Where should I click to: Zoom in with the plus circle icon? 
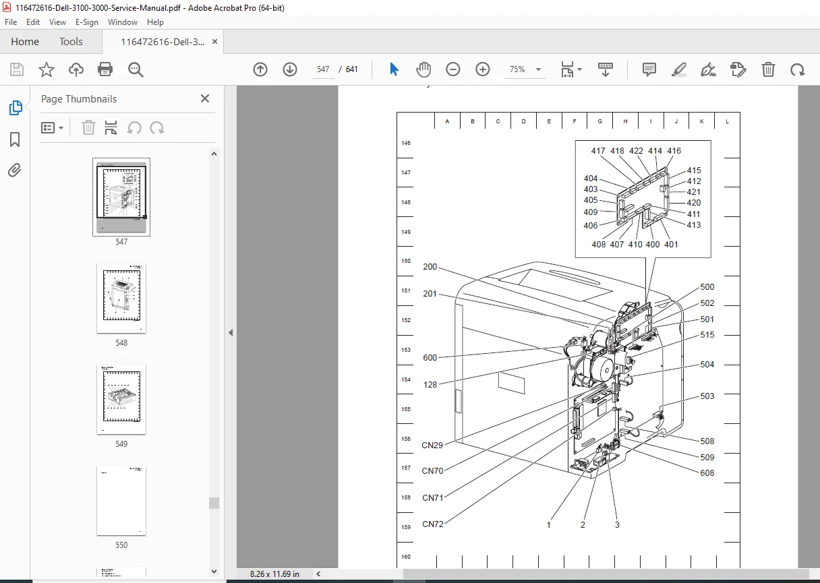click(482, 69)
